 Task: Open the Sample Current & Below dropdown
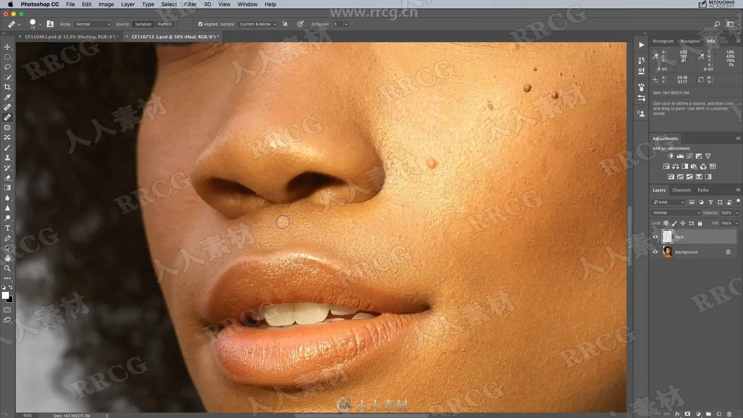click(x=258, y=24)
